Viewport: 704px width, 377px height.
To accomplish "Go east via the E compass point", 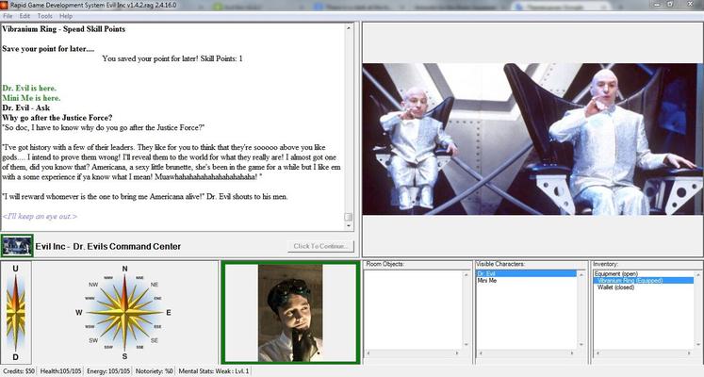I will (x=169, y=312).
